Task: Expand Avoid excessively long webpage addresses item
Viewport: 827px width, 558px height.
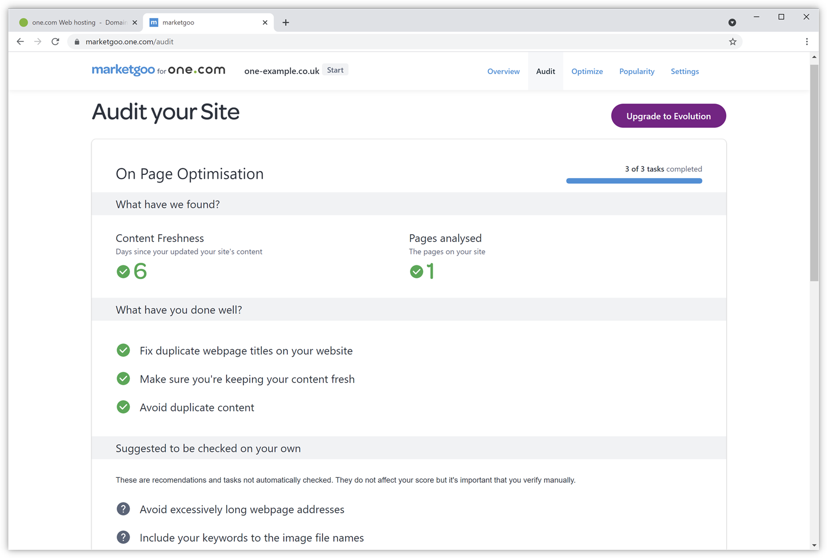Action: [242, 510]
